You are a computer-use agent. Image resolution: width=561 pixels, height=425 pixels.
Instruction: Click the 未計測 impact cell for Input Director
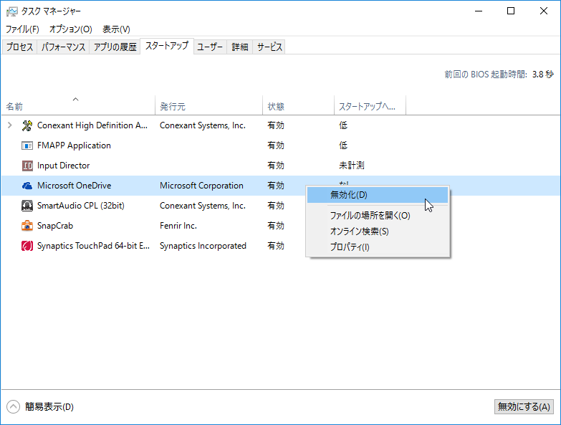[x=351, y=166]
